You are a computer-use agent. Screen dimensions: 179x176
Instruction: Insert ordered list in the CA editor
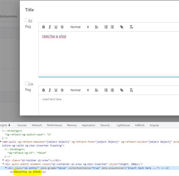point(106,90)
